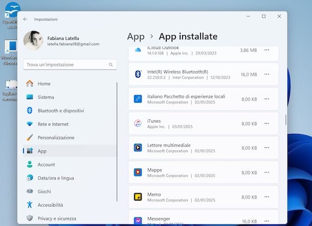The height and width of the screenshot is (226, 312).
Task: Open the OpenOffice desktop shortcut
Action: point(10,16)
